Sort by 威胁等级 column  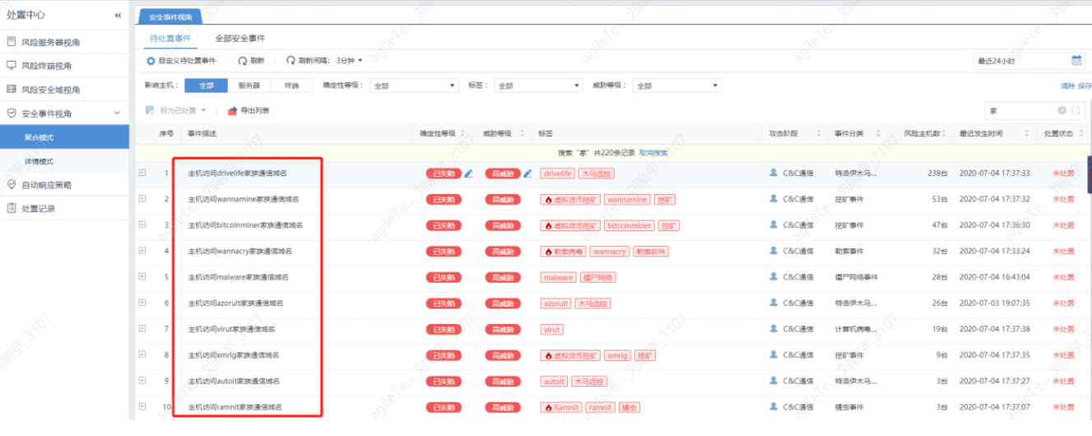point(520,133)
